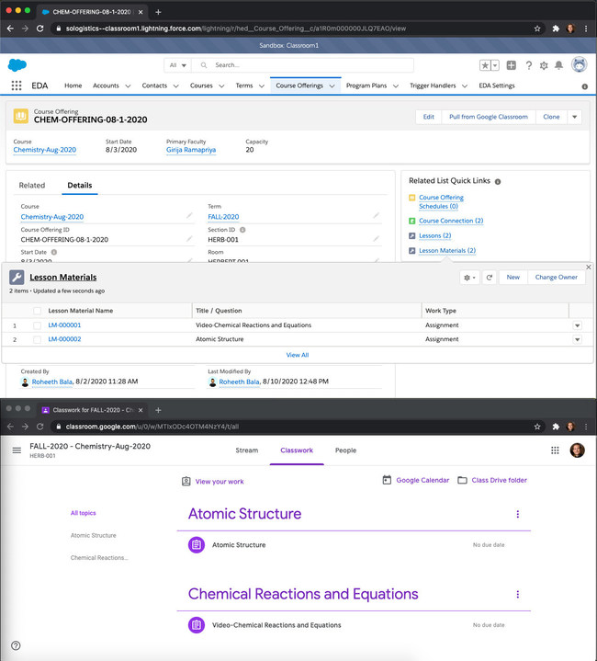
Task: Click the Edit button
Action: (429, 117)
